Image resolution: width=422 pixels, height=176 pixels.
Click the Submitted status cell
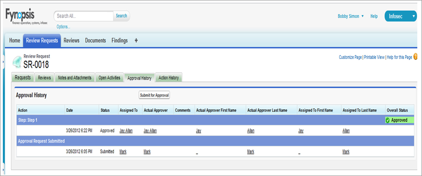[107, 152]
